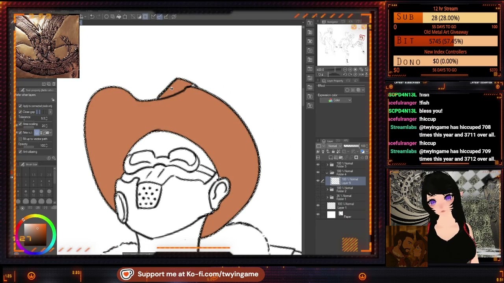The image size is (504, 283).
Task: Click the layer opacity slider
Action: pos(352,146)
